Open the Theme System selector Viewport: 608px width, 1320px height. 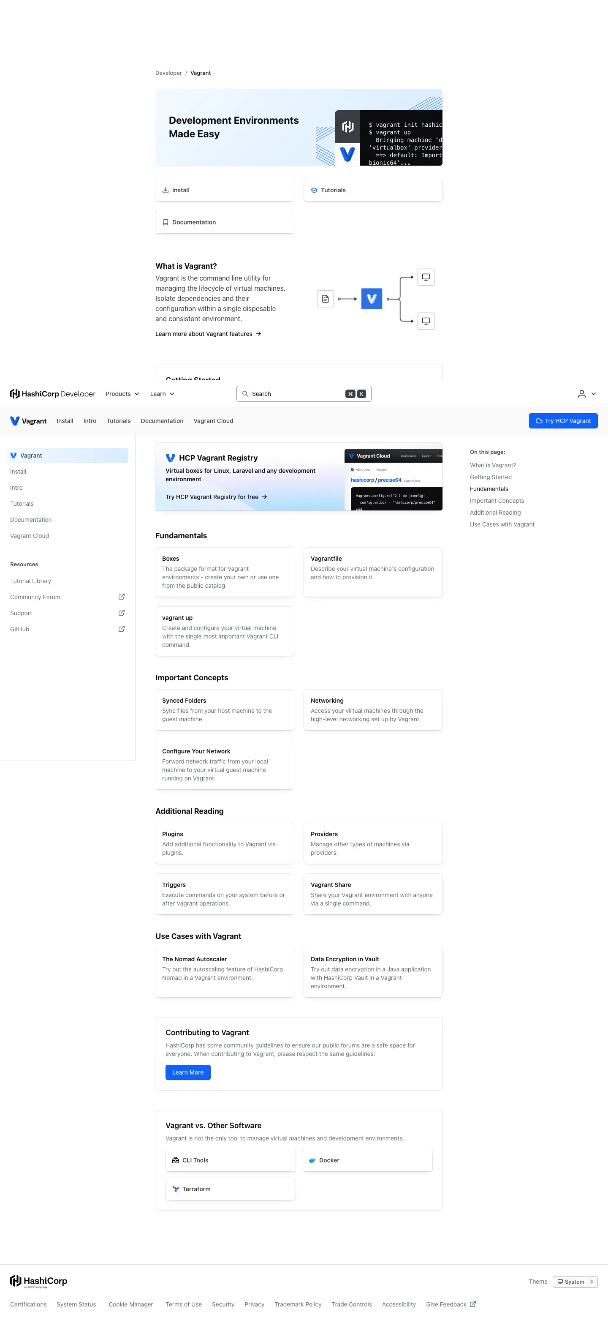tap(575, 1281)
